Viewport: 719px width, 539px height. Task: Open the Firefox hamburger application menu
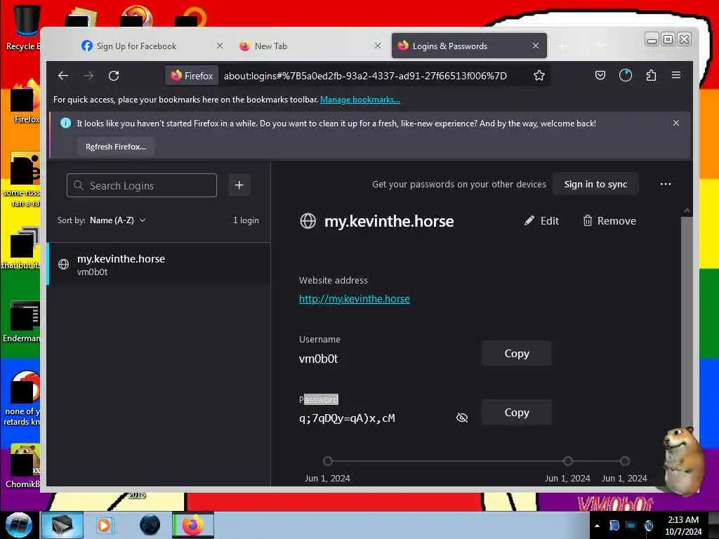[x=676, y=75]
